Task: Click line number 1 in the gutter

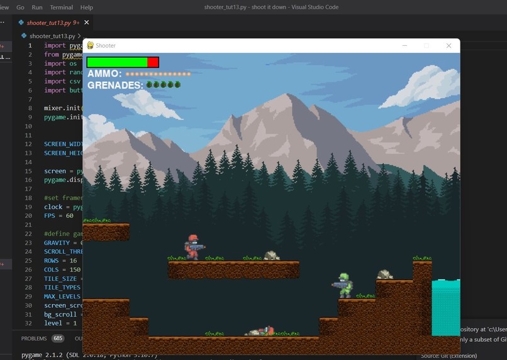Action: pos(30,45)
